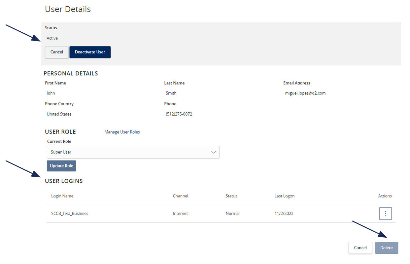Click the Active status label
Viewport: 410px width, 264px height.
(x=52, y=38)
